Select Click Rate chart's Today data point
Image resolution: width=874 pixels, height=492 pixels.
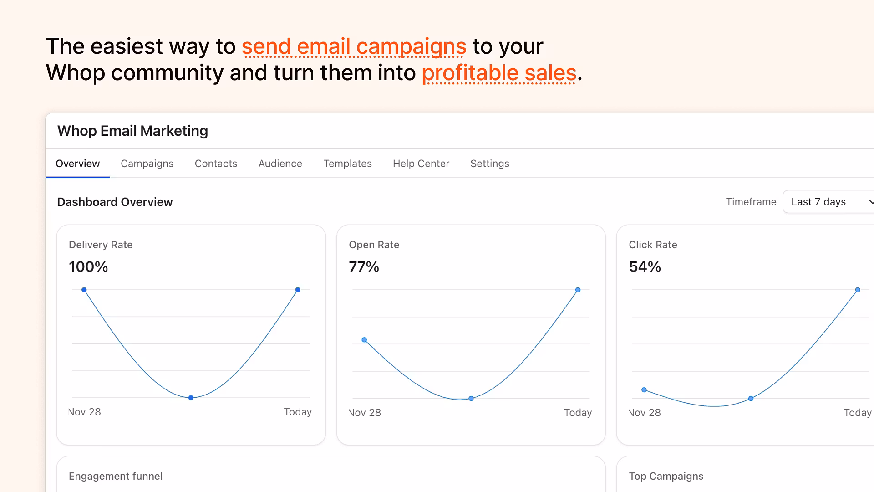tap(858, 290)
